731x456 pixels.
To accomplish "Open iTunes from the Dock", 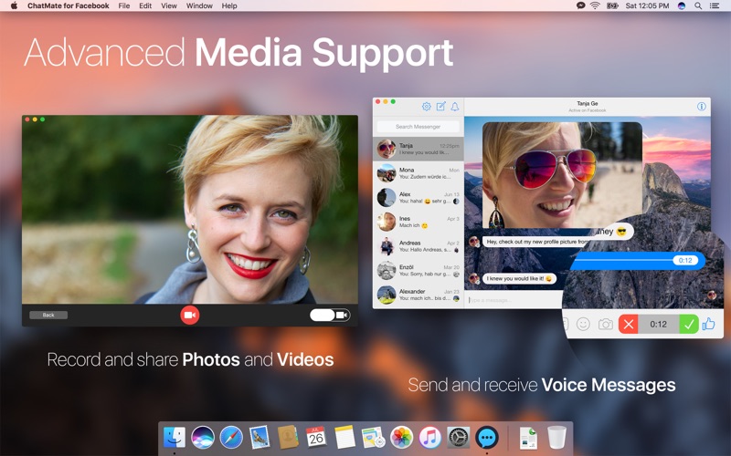I will click(429, 438).
